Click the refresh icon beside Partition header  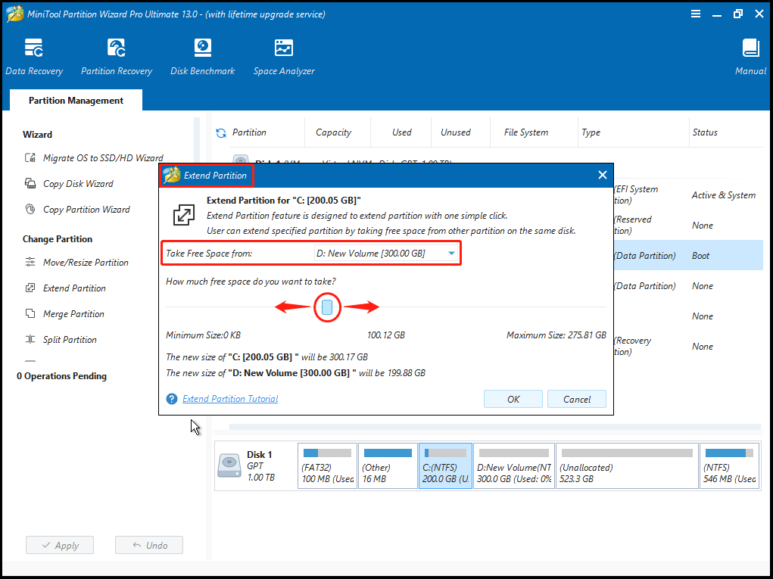(221, 132)
